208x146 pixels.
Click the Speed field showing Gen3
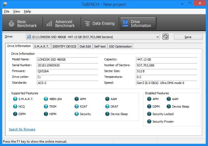click(x=167, y=83)
